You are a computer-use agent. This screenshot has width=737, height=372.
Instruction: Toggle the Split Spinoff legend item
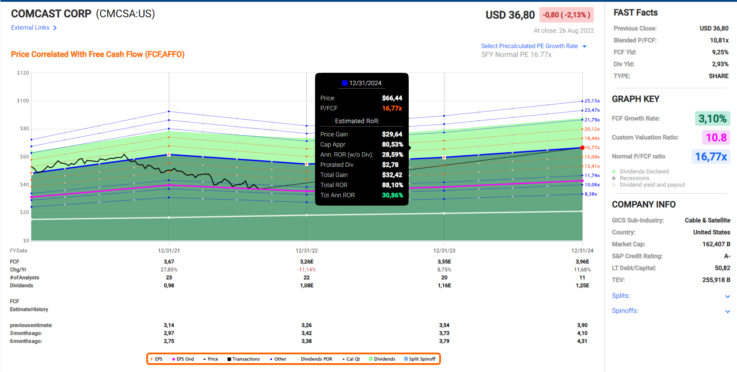(419, 359)
